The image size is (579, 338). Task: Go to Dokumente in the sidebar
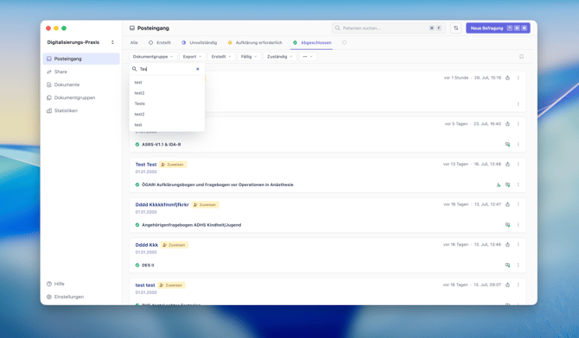[x=81, y=84]
